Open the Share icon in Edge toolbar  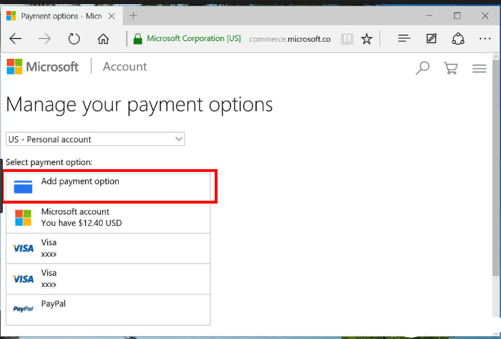click(x=458, y=39)
